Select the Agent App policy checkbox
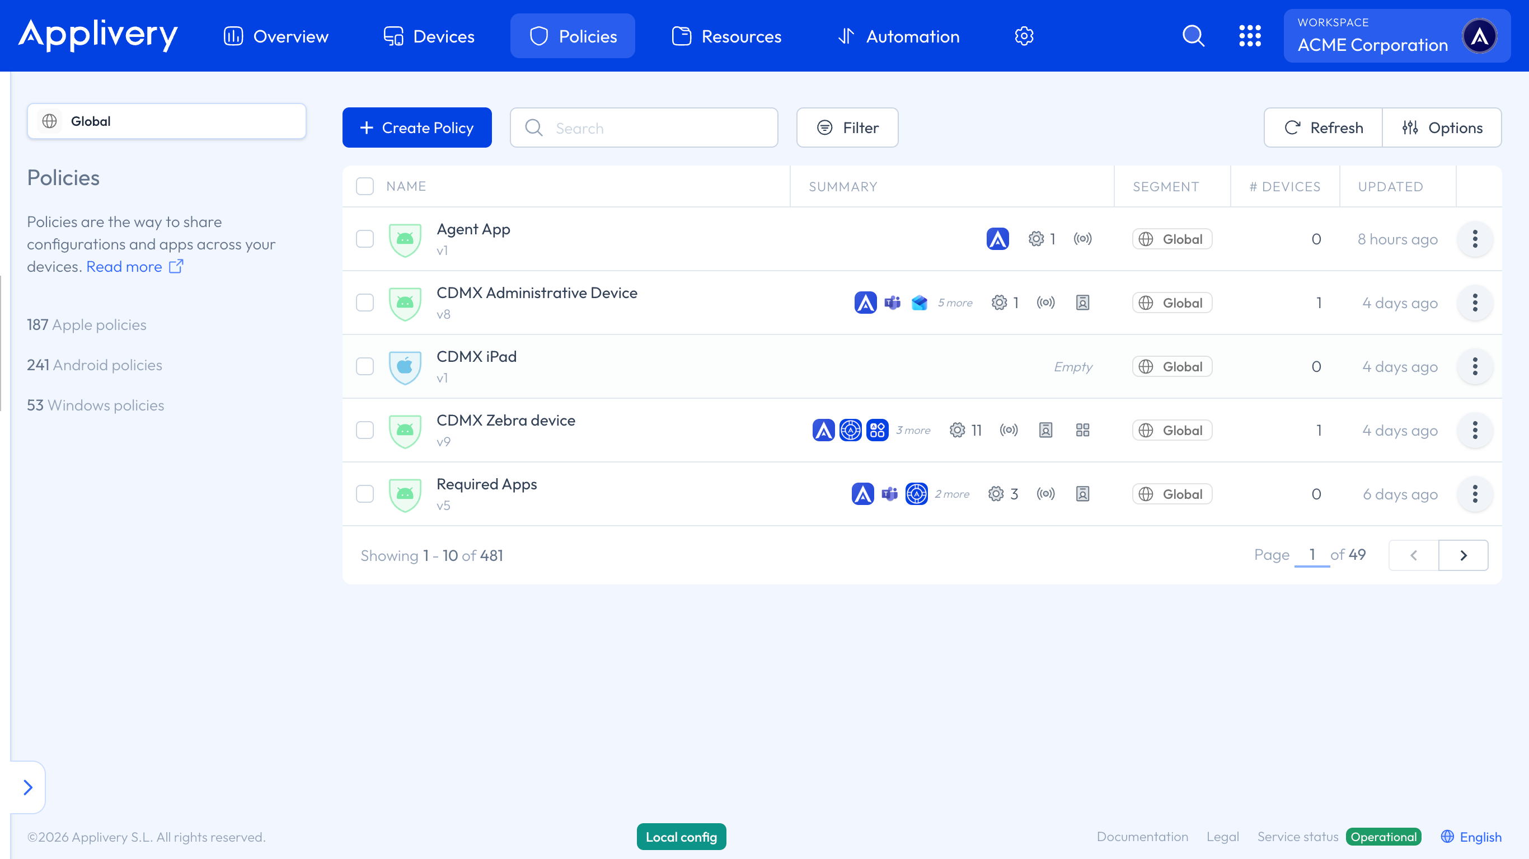This screenshot has width=1529, height=859. tap(364, 239)
